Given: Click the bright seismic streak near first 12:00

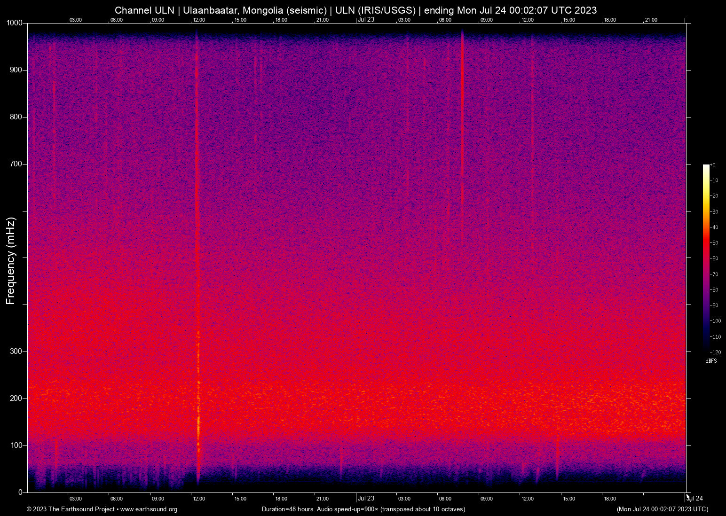Looking at the screenshot, I should coord(197,258).
